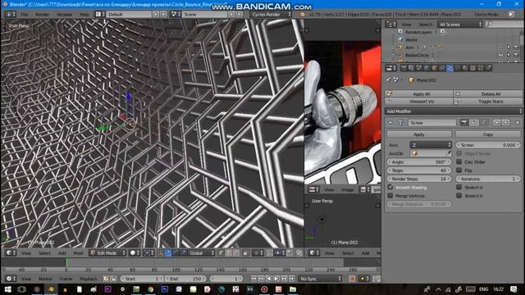Enable Merge Vertices checkbox

coord(390,196)
